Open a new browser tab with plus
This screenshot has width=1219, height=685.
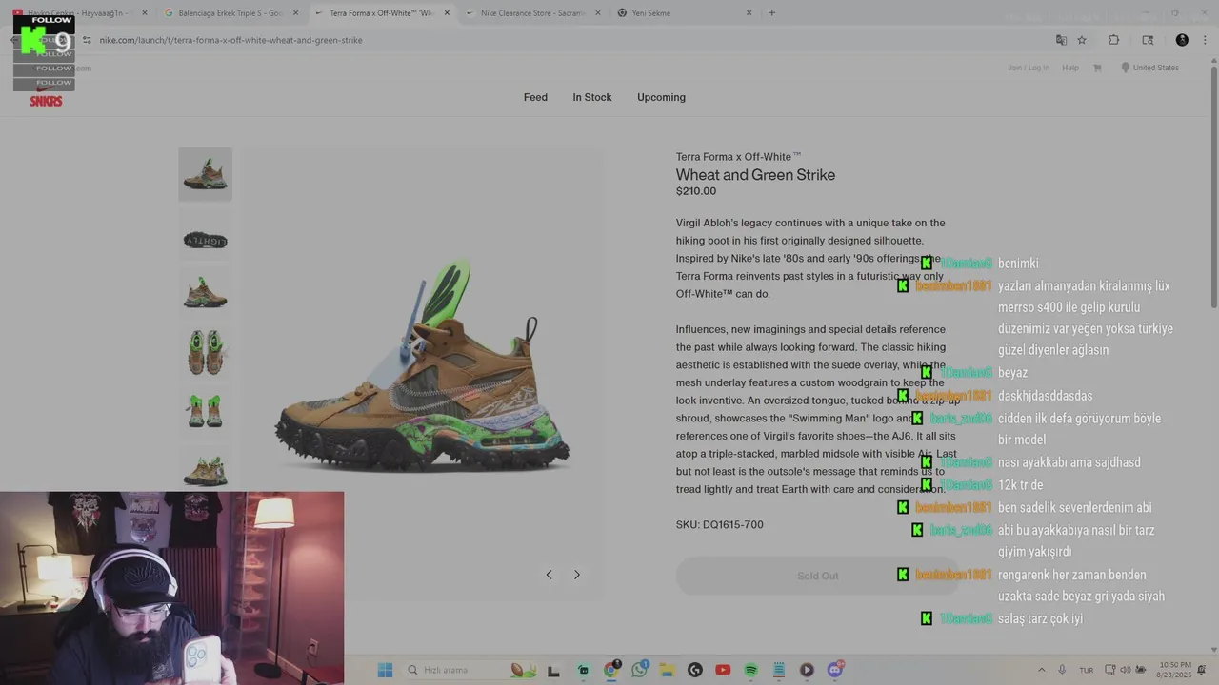tap(771, 13)
